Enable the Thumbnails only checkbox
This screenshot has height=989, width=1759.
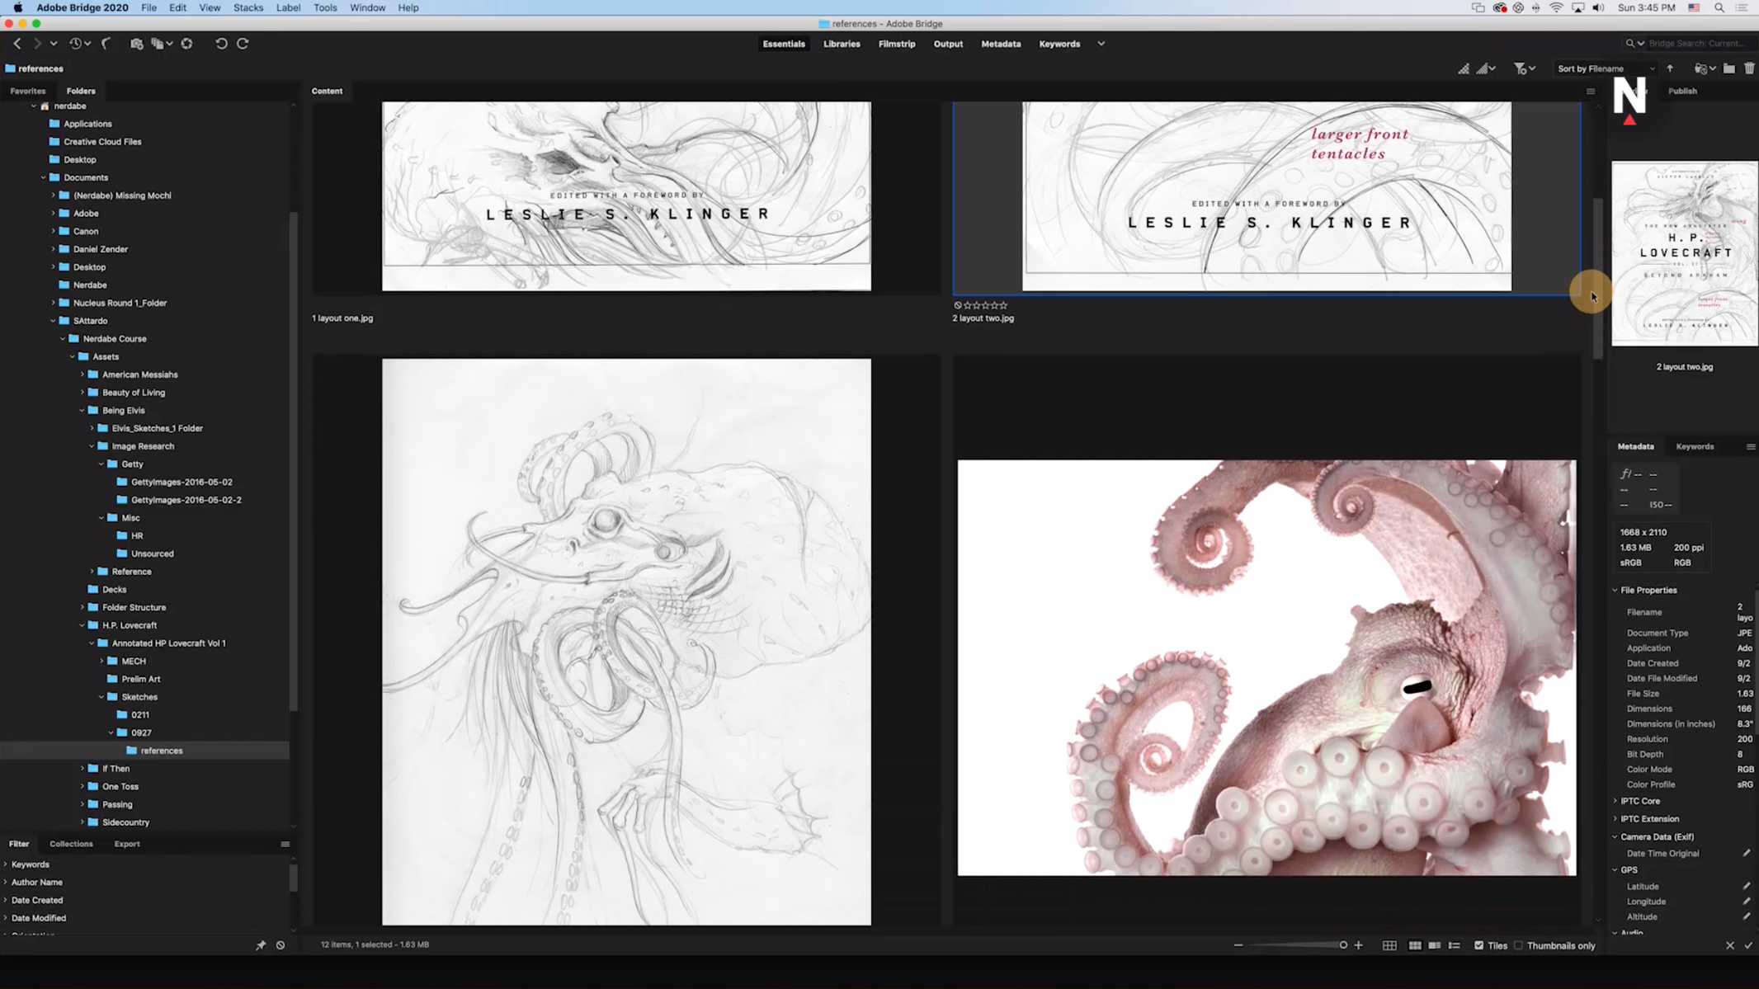click(x=1518, y=945)
